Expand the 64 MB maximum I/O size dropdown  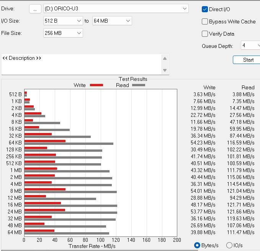tap(112, 21)
